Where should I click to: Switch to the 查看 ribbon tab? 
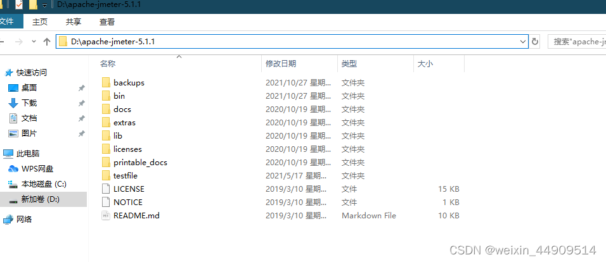[107, 22]
